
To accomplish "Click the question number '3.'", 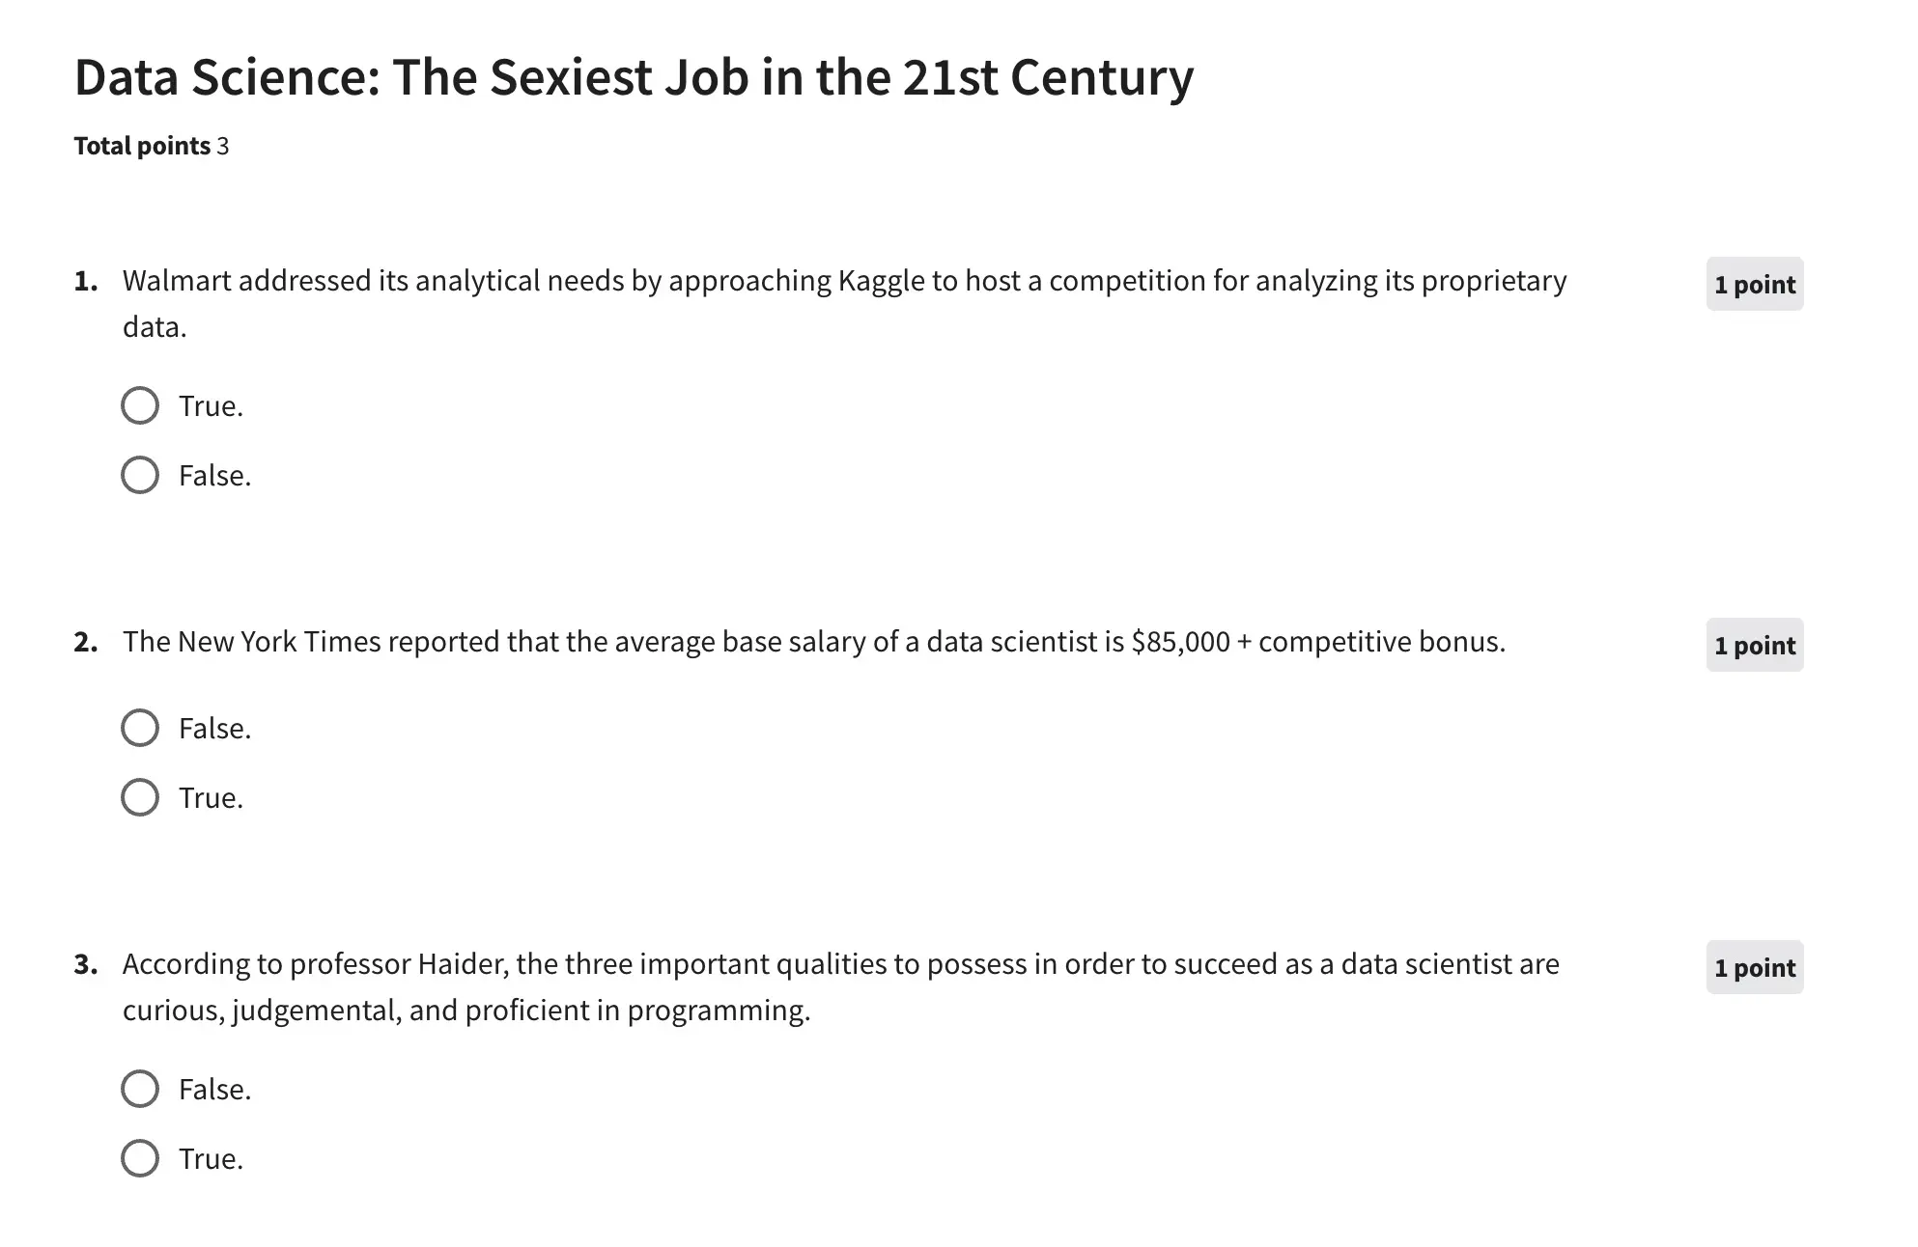I will [86, 964].
